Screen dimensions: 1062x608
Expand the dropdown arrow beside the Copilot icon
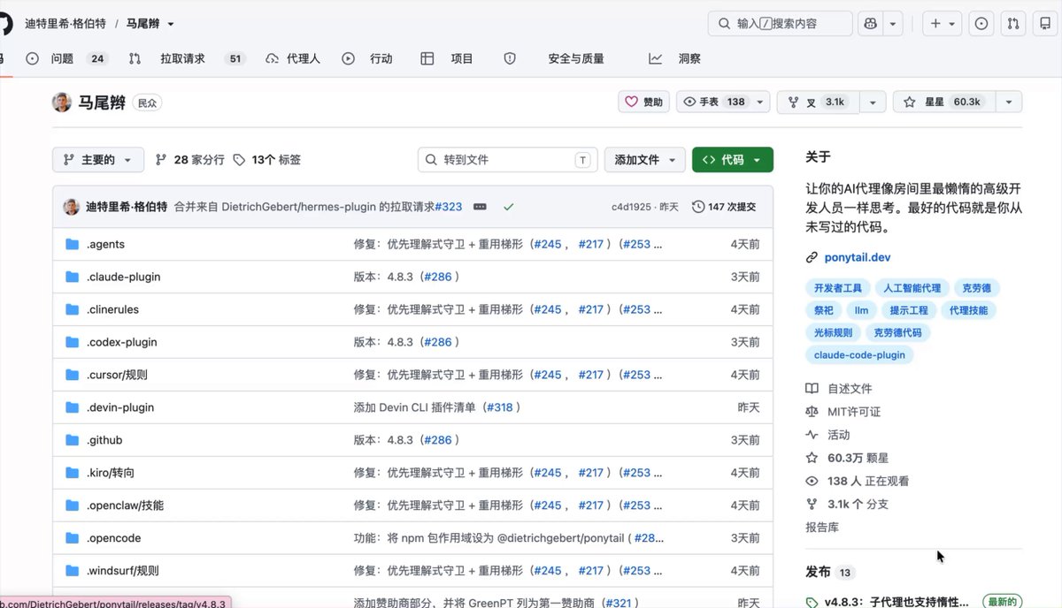[893, 24]
